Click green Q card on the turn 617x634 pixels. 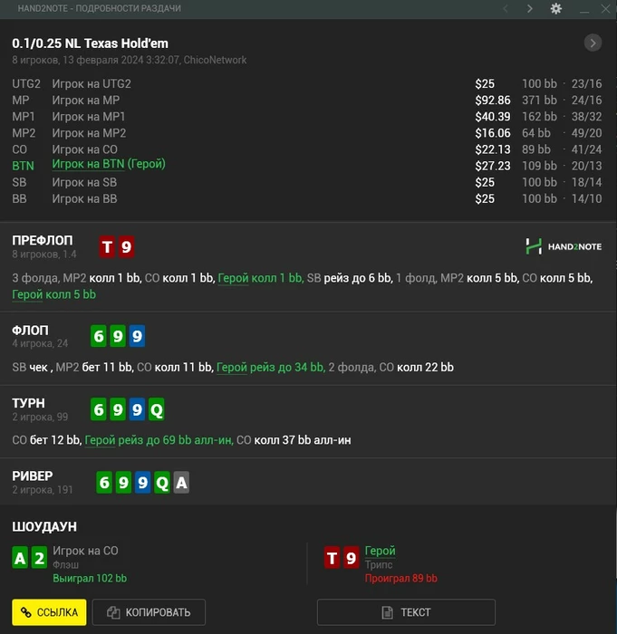[x=157, y=409]
